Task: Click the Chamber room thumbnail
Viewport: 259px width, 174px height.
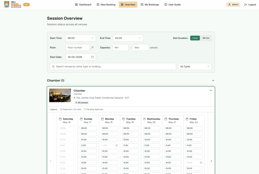Action: [60, 95]
